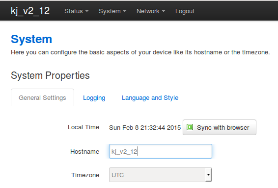The height and width of the screenshot is (188, 278).
Task: Open the Status dropdown menu
Action: pyautogui.click(x=77, y=11)
